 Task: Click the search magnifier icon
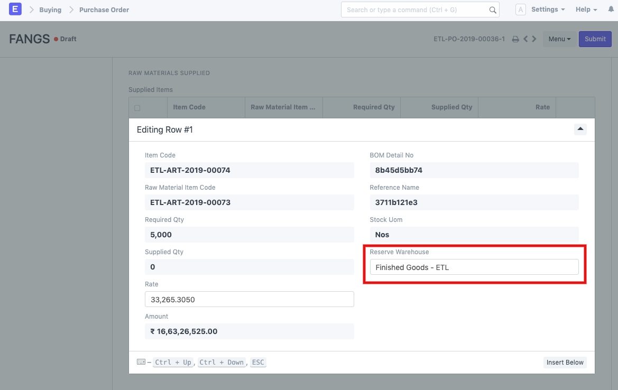492,10
